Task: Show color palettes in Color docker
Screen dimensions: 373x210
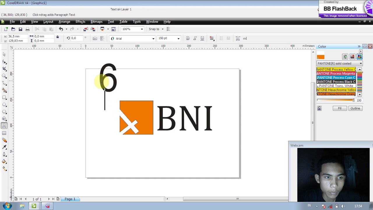Action: pyautogui.click(x=359, y=57)
